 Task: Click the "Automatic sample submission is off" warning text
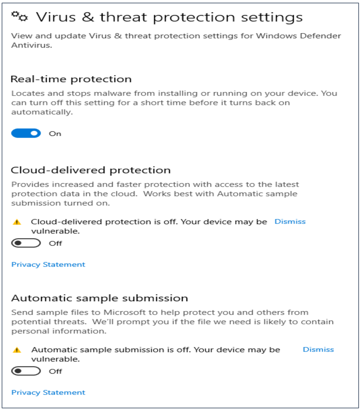155,350
